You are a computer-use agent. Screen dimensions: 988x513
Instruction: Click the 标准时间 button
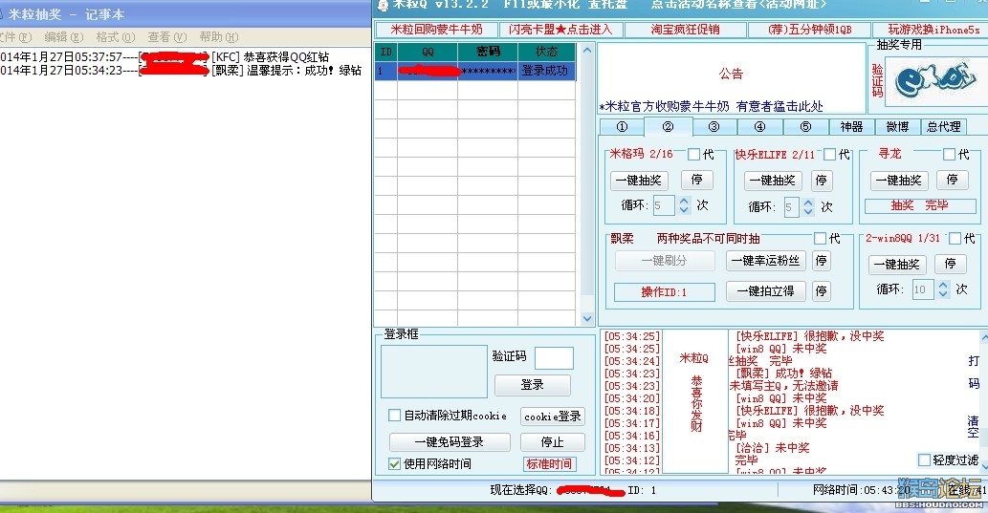click(549, 464)
